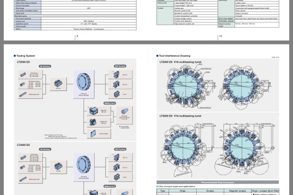Click the second OD turning holder, LT2000 EX
Image resolution: width=293 pixels, height=195 pixels.
coord(116,84)
